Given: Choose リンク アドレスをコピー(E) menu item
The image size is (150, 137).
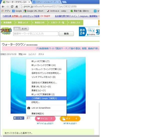Looking at the screenshot, I should (x=46, y=77).
